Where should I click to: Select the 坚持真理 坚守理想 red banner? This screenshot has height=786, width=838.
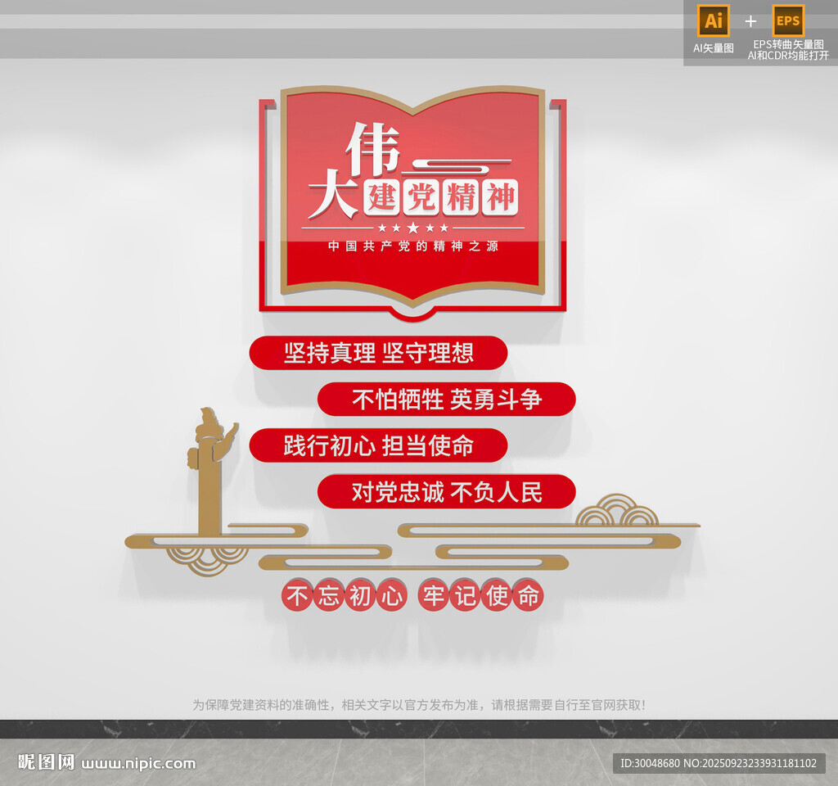coord(378,353)
